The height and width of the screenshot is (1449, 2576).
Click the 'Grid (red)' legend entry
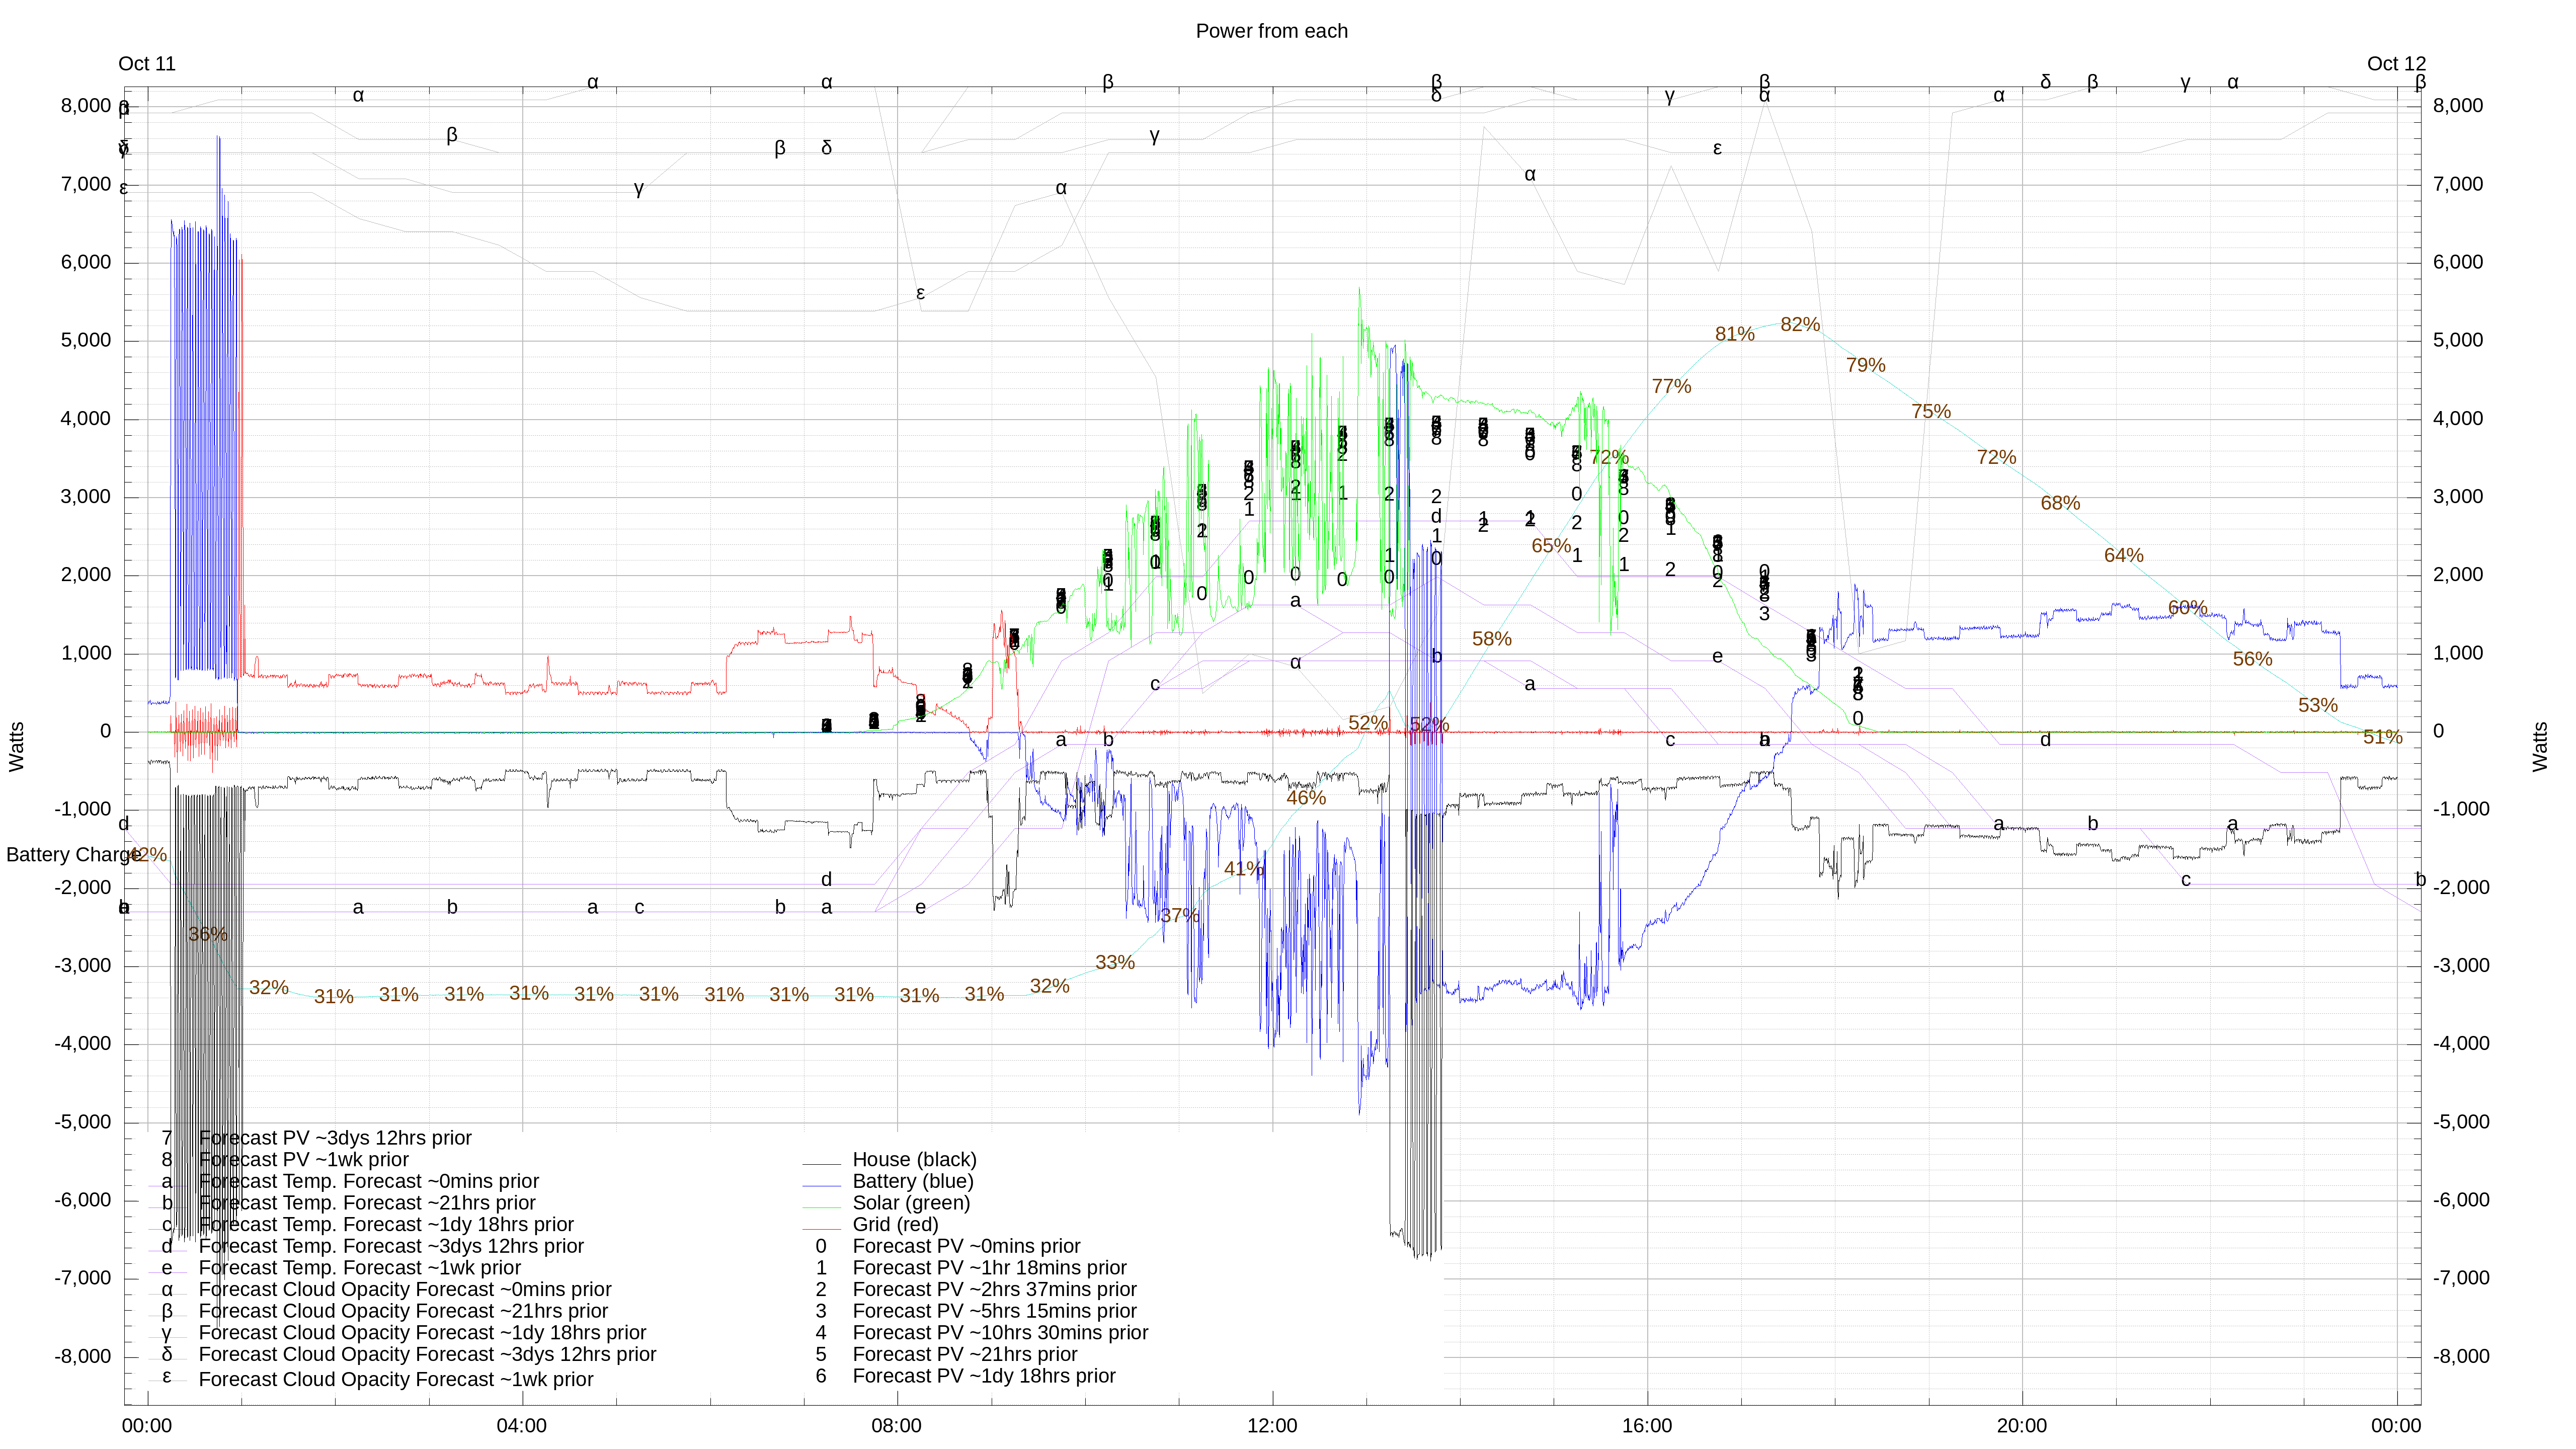(895, 1225)
